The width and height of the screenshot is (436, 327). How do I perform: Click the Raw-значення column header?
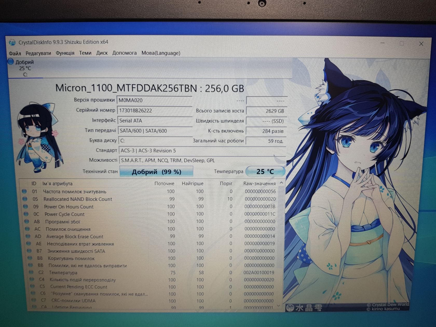(259, 184)
